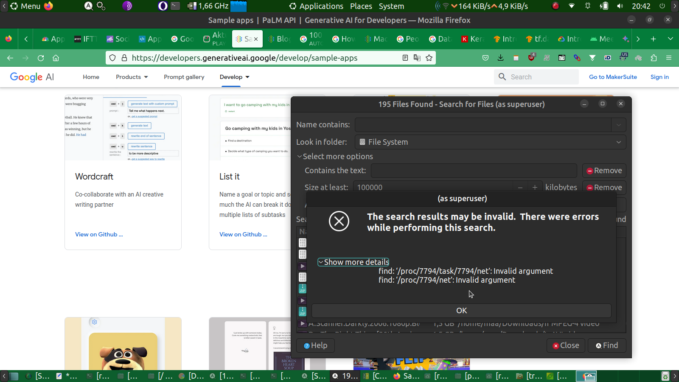Click the Firefox reload page button
This screenshot has height=382, width=679.
[x=41, y=58]
